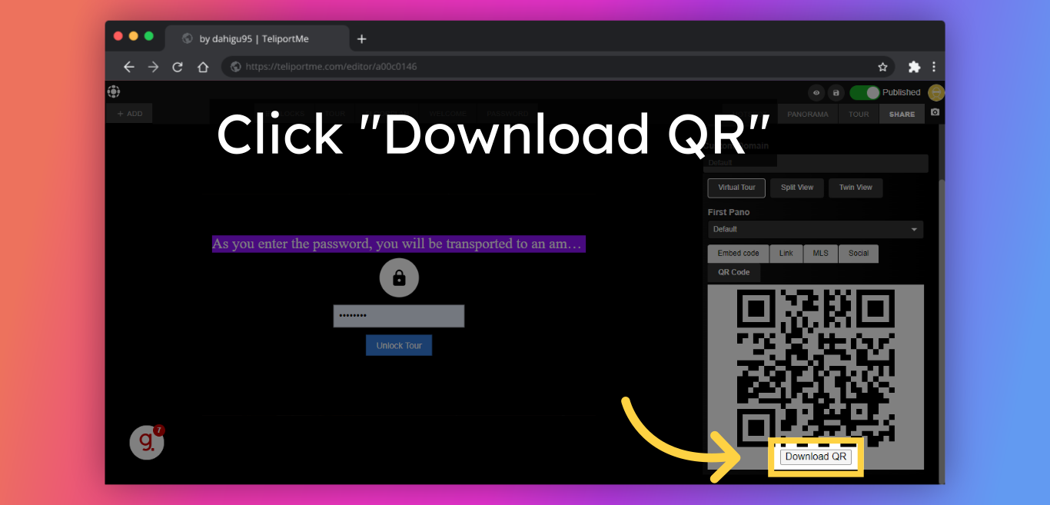Reload the page with the refresh icon

pyautogui.click(x=178, y=67)
